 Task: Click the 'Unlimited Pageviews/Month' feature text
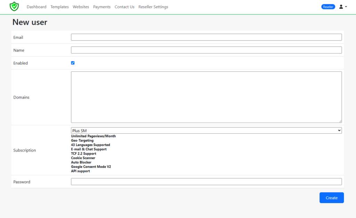(x=93, y=136)
